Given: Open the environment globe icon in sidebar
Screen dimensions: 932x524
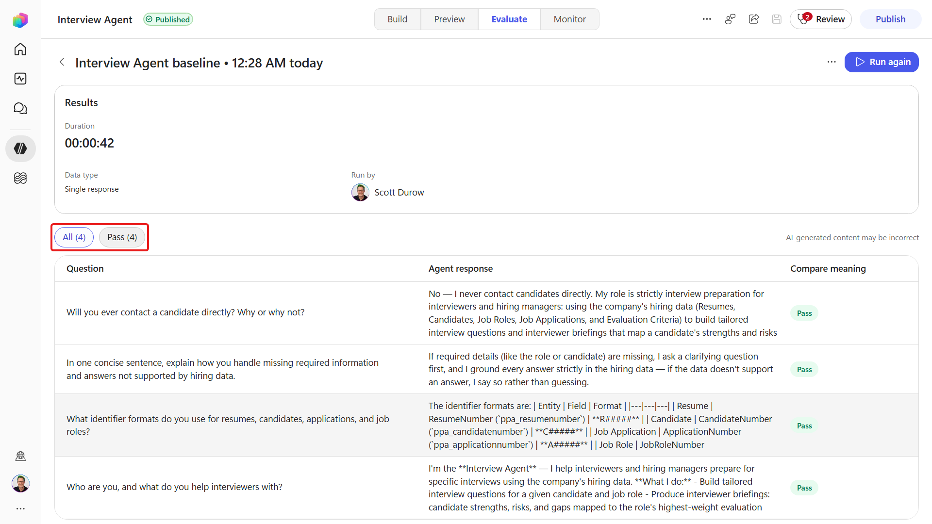Looking at the screenshot, I should point(20,456).
